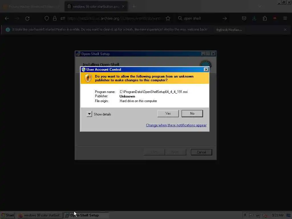Click Refresh Firefox button in notification bar

[229, 30]
